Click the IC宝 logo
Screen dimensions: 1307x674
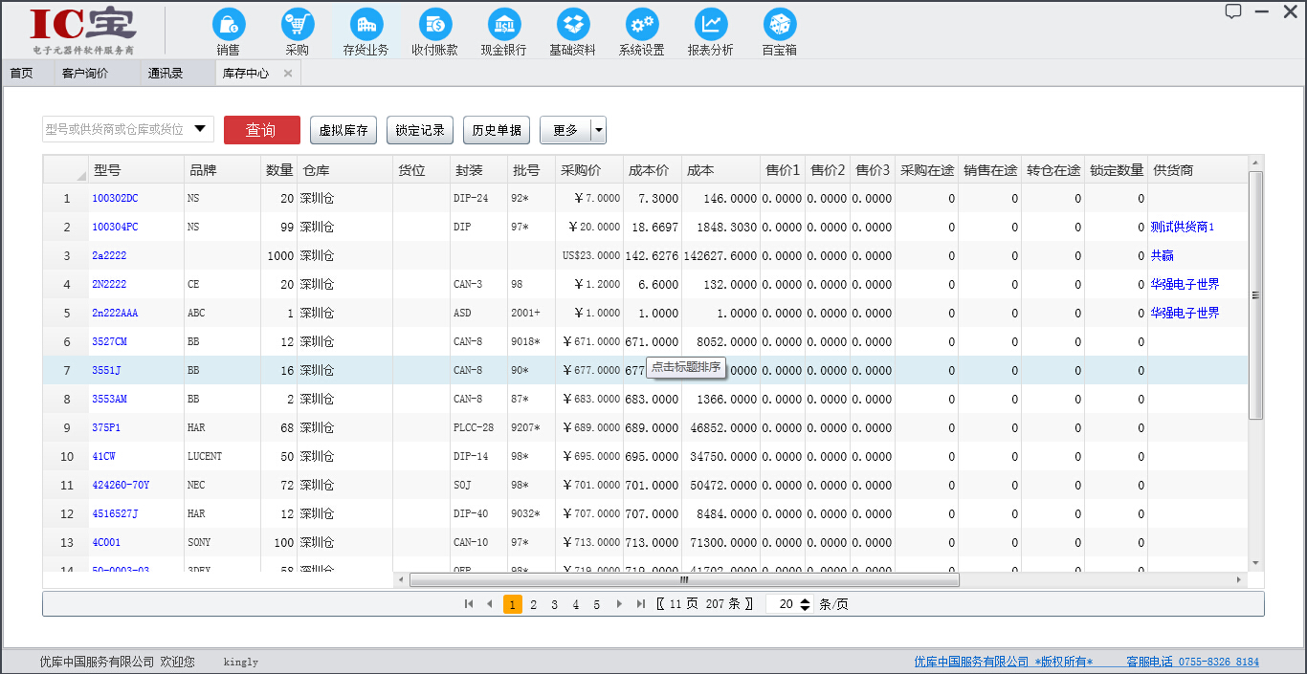click(83, 31)
